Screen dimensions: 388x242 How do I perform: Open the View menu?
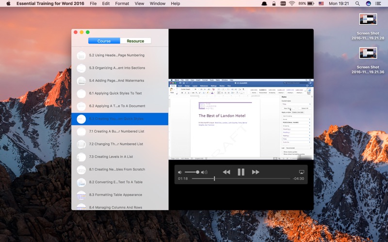139,3
